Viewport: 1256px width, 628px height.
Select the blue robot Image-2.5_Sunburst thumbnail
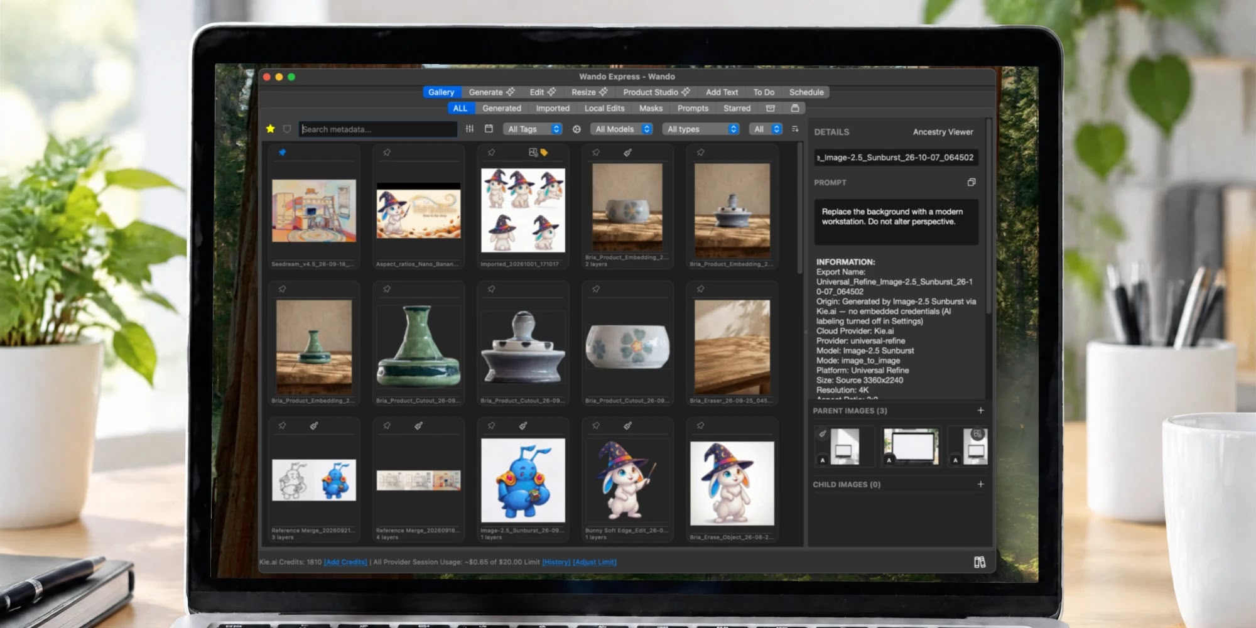point(523,480)
